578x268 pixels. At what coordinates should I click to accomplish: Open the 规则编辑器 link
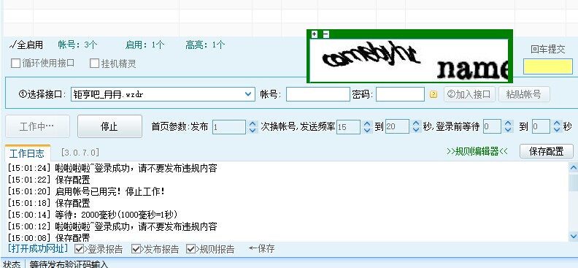(477, 151)
